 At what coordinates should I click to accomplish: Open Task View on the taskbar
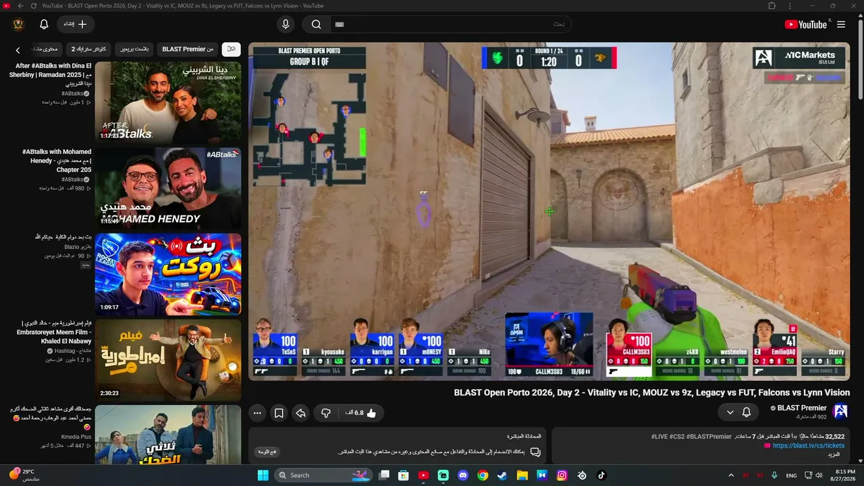(x=384, y=475)
